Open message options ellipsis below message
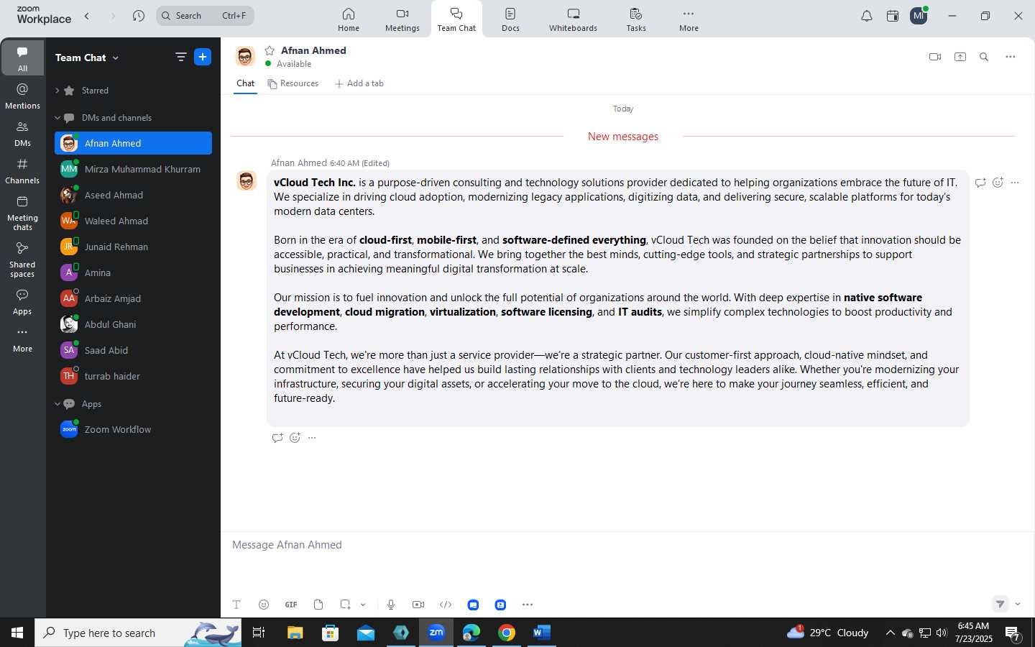Screen dimensions: 1035x647 click(x=312, y=438)
